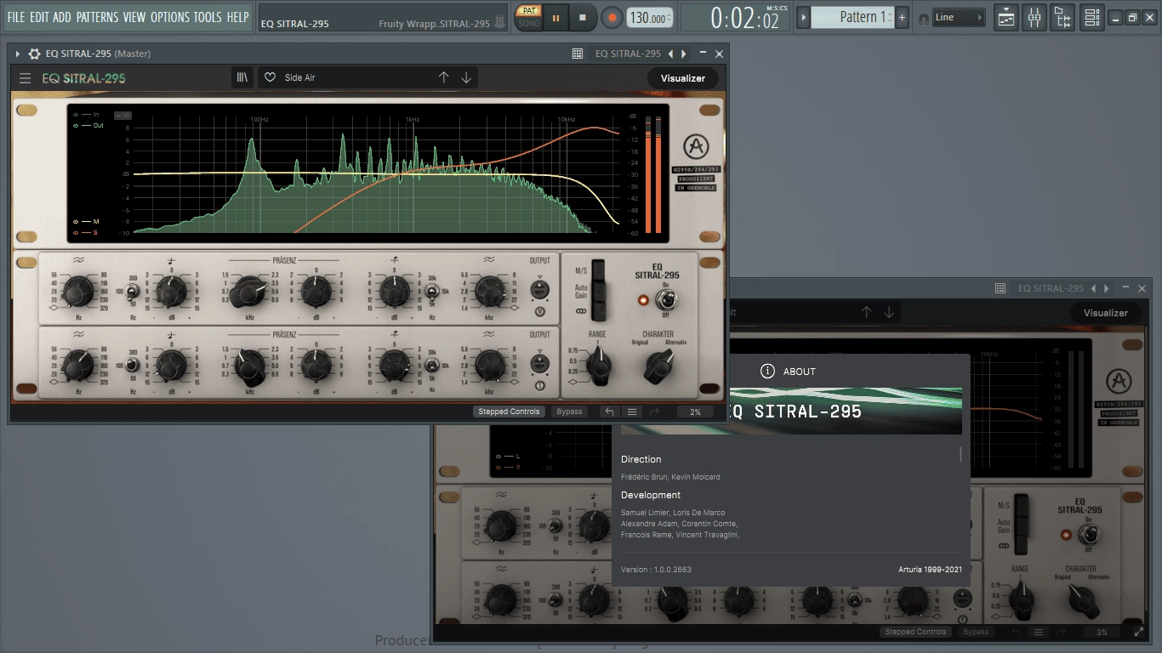Click the channel link icon below Auto Gain
This screenshot has width=1162, height=653.
pos(580,311)
